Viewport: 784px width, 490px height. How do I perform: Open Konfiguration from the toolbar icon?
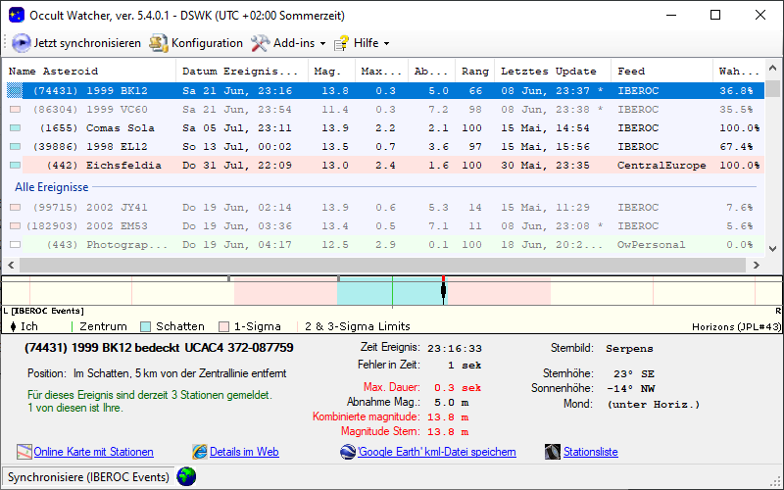coord(159,43)
